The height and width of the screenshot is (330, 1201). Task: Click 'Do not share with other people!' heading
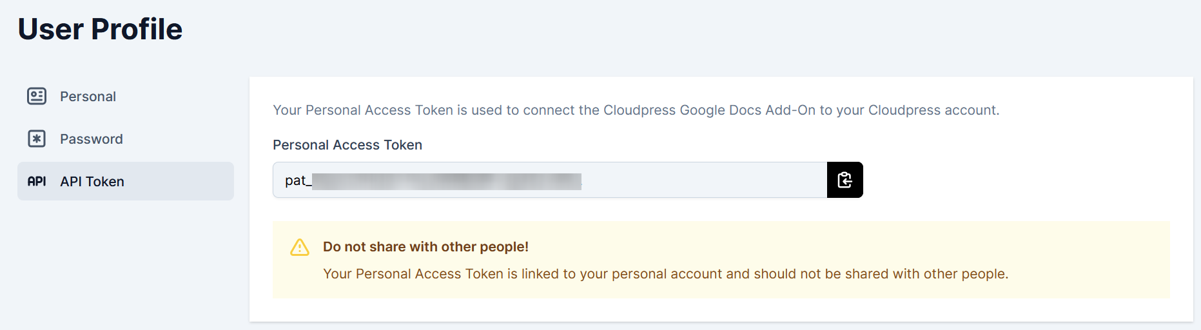tap(425, 247)
